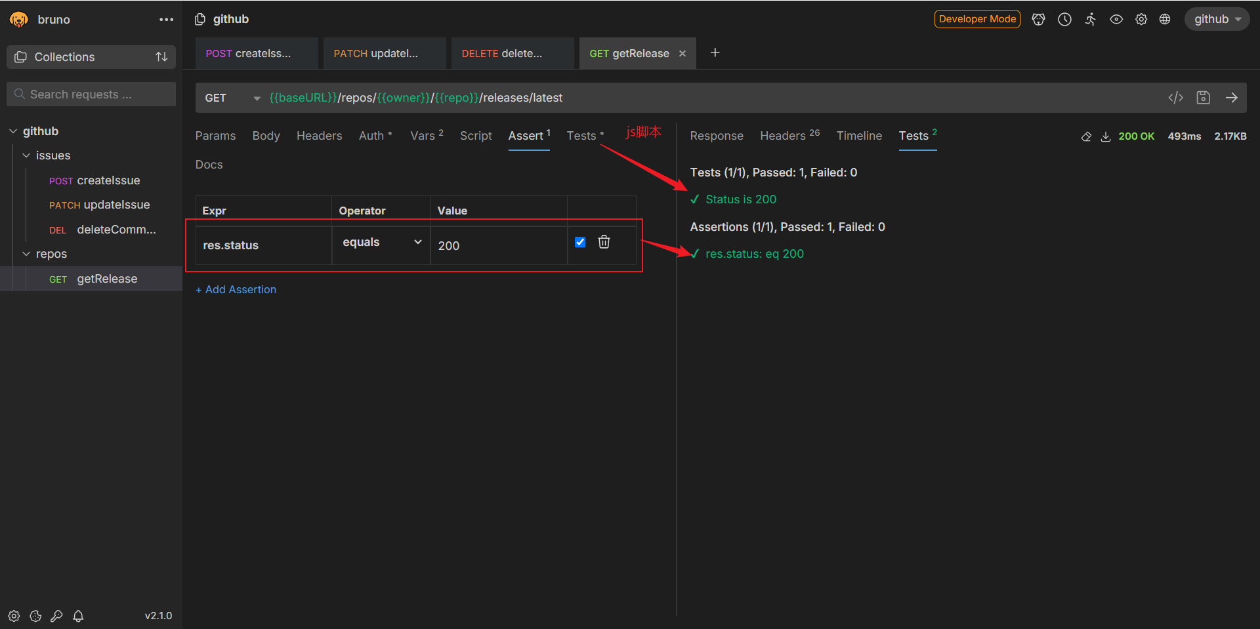Click the res.status expression cell
Image resolution: width=1260 pixels, height=629 pixels.
(x=264, y=245)
